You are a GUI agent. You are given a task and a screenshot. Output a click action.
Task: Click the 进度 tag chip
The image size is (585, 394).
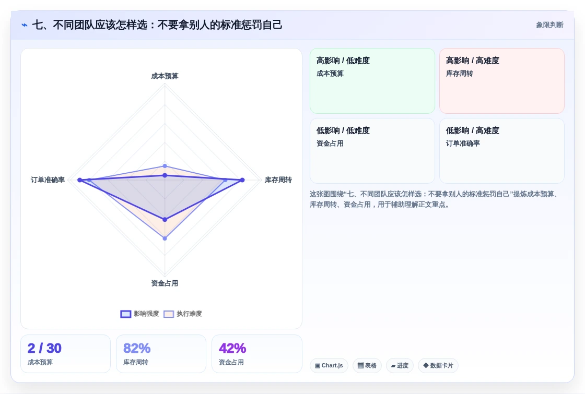point(400,366)
